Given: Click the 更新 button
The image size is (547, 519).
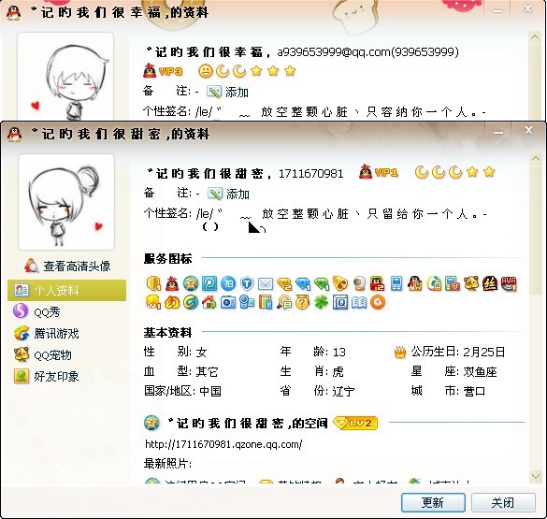Looking at the screenshot, I should [x=433, y=502].
